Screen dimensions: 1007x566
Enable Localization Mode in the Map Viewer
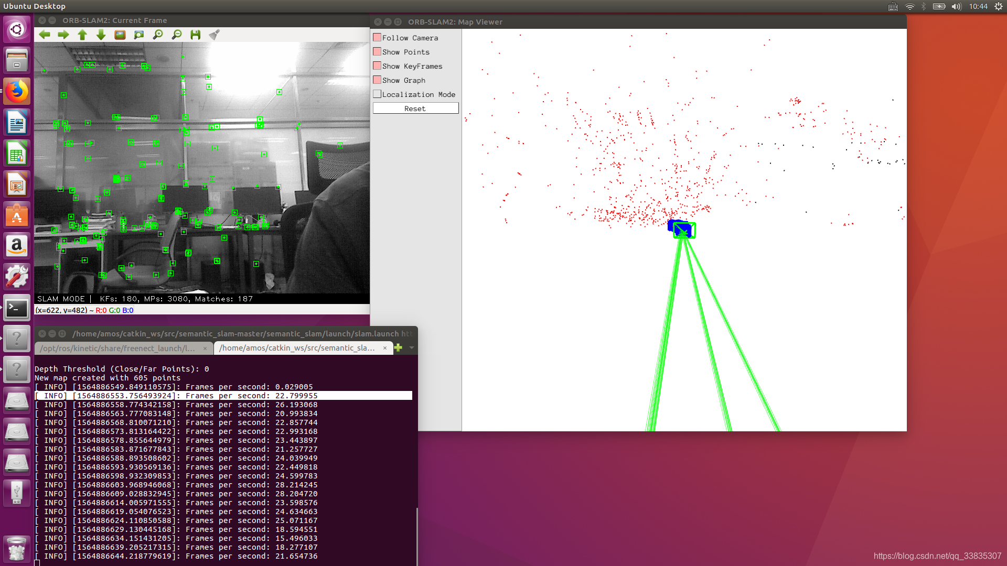(377, 93)
